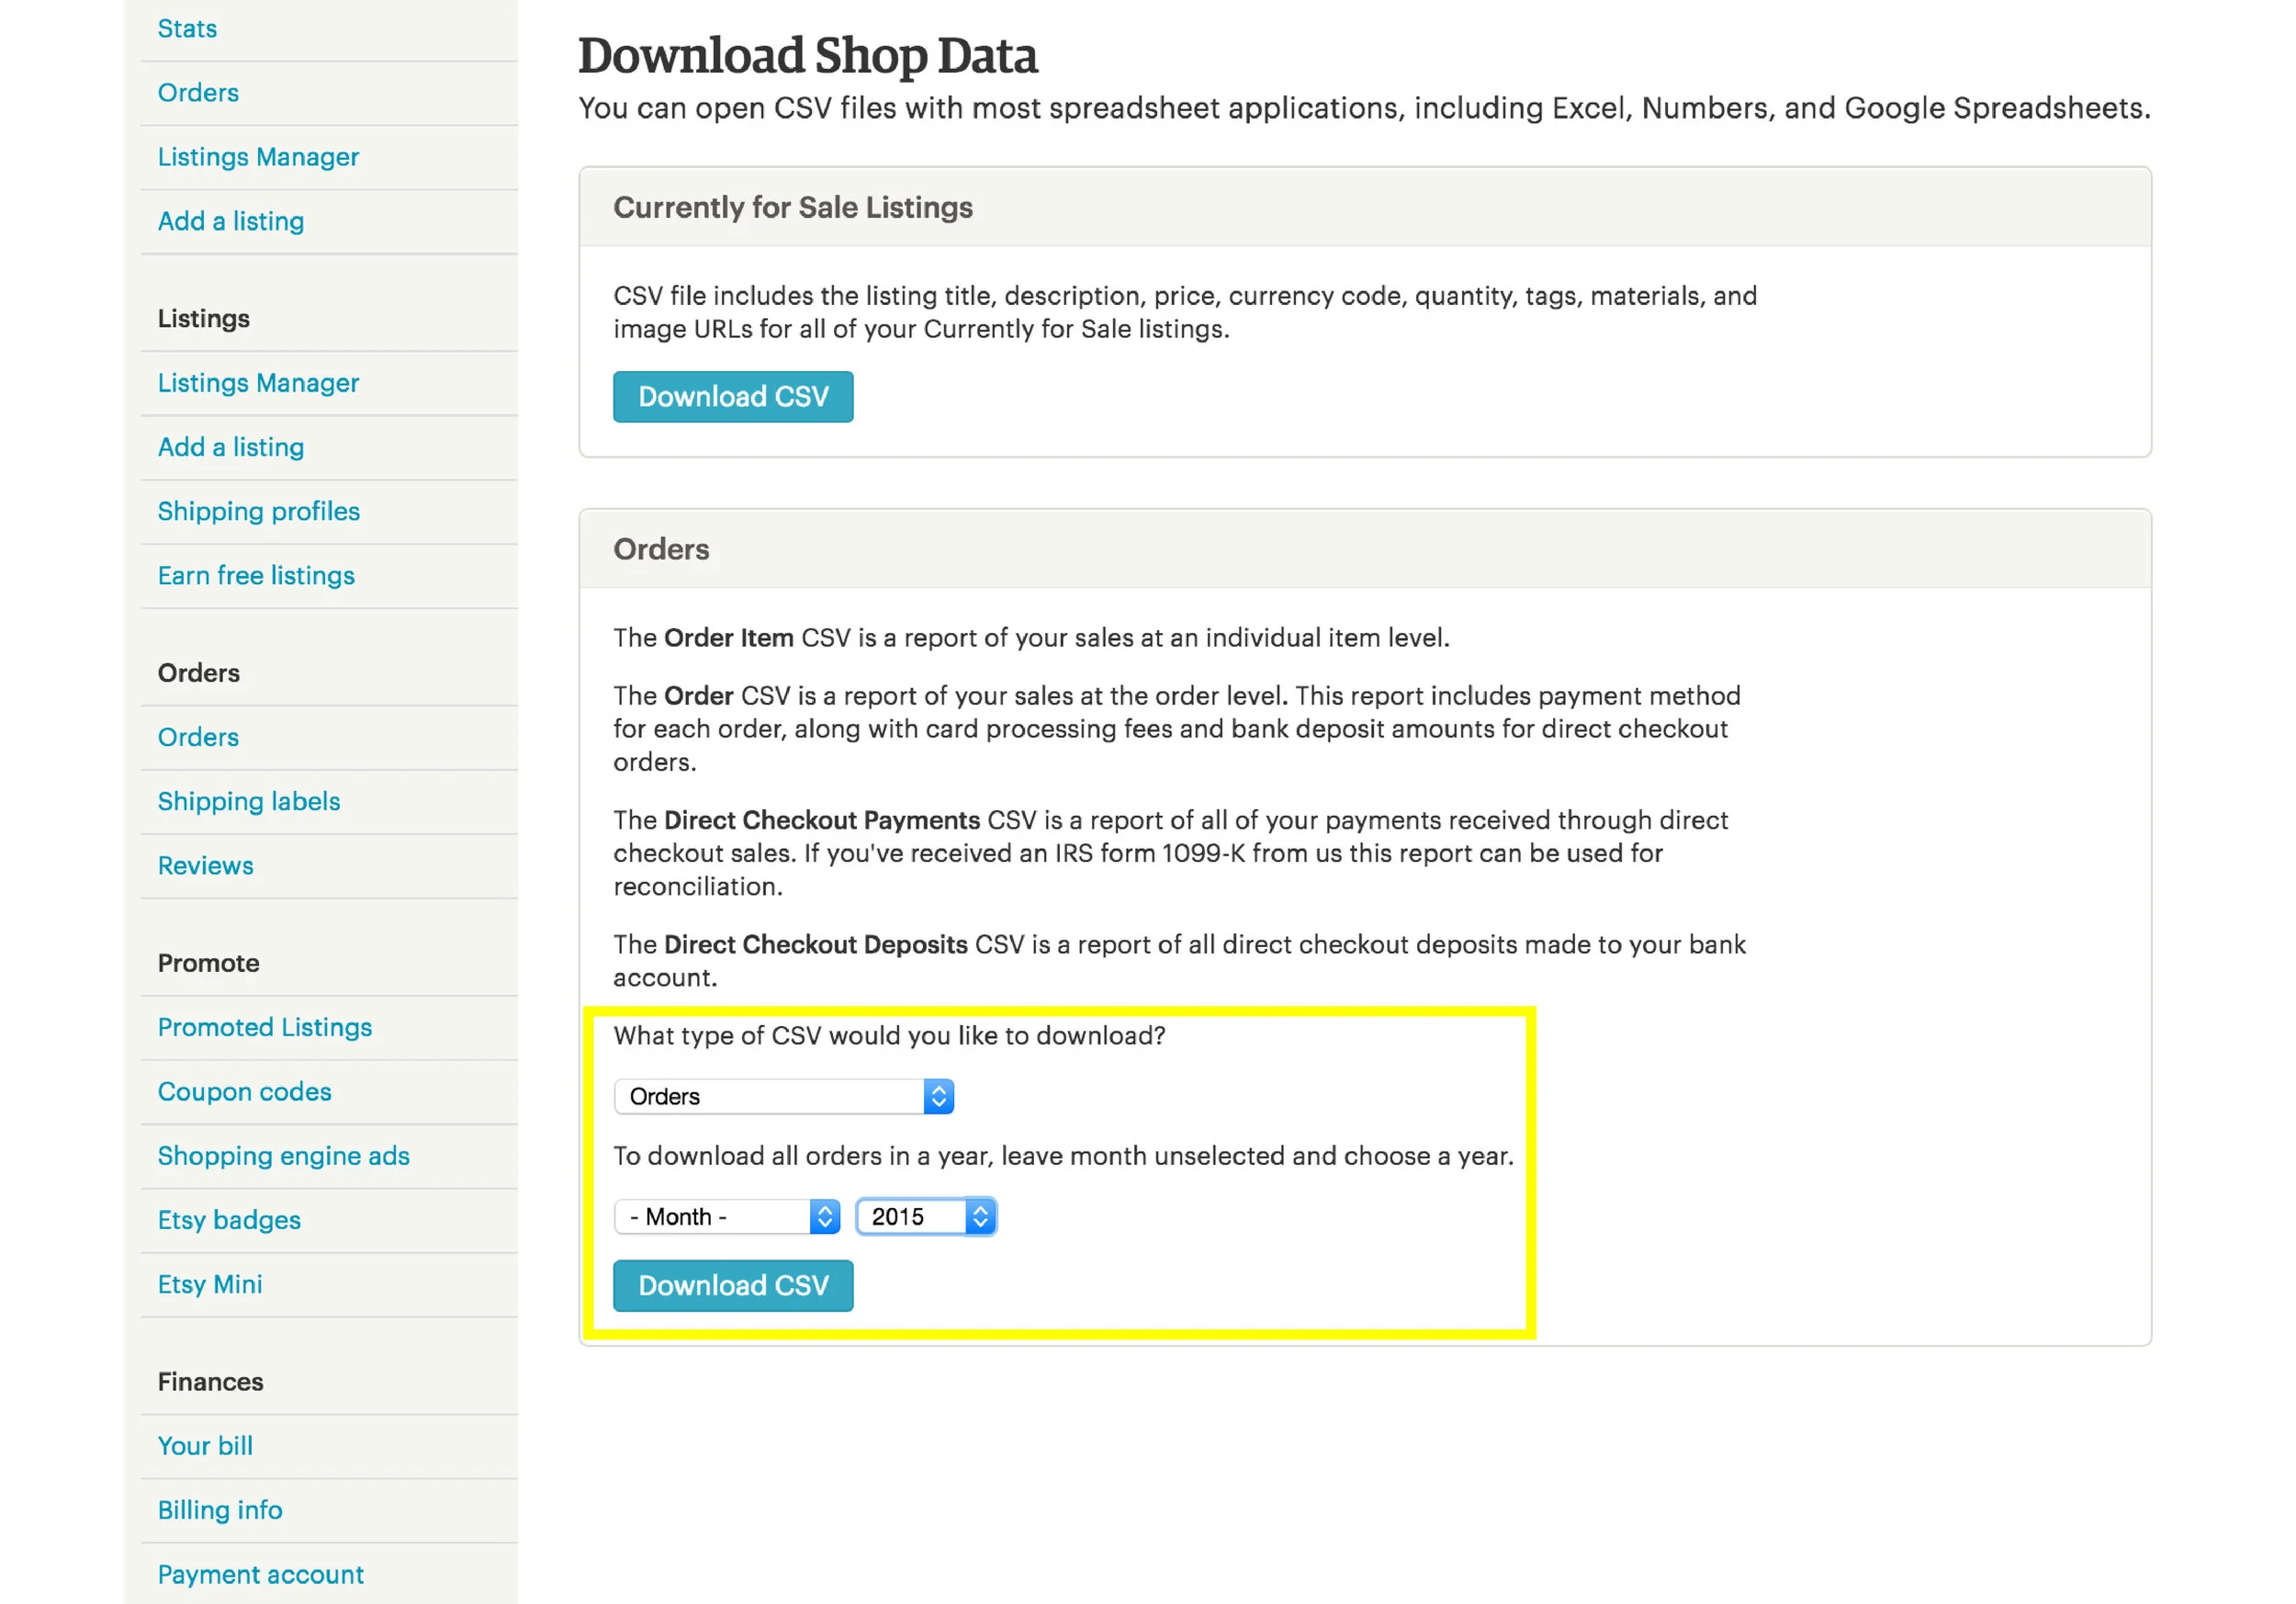Click the Etsy badges link
The width and height of the screenshot is (2296, 1604).
229,1219
